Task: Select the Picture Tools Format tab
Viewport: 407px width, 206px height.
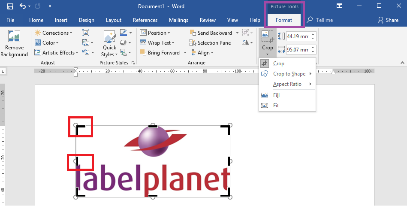Action: 284,20
